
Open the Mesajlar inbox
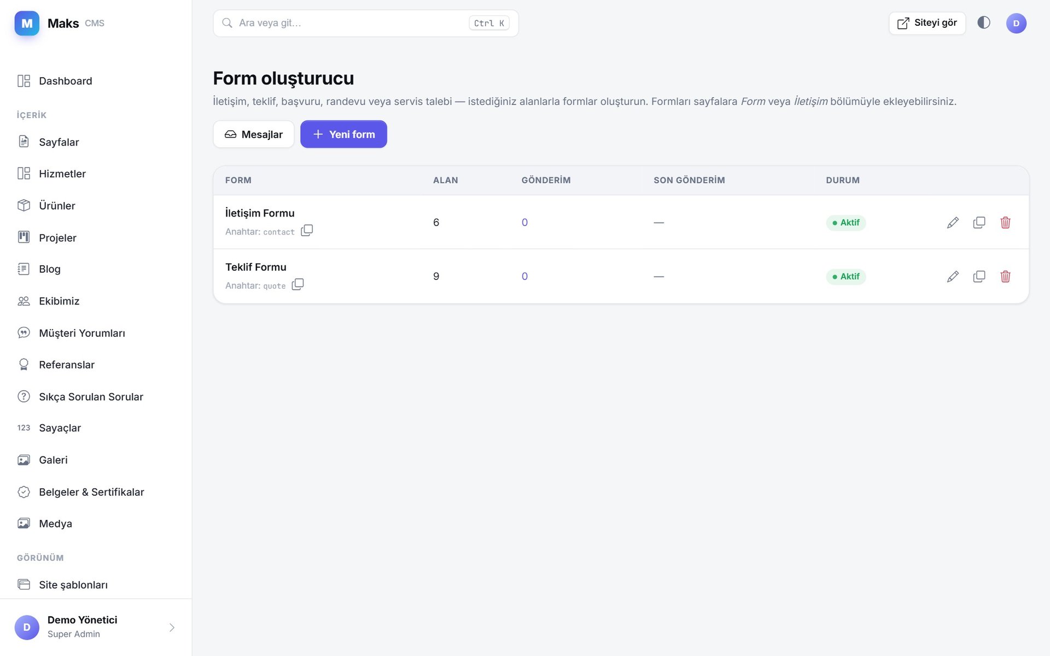click(x=254, y=134)
